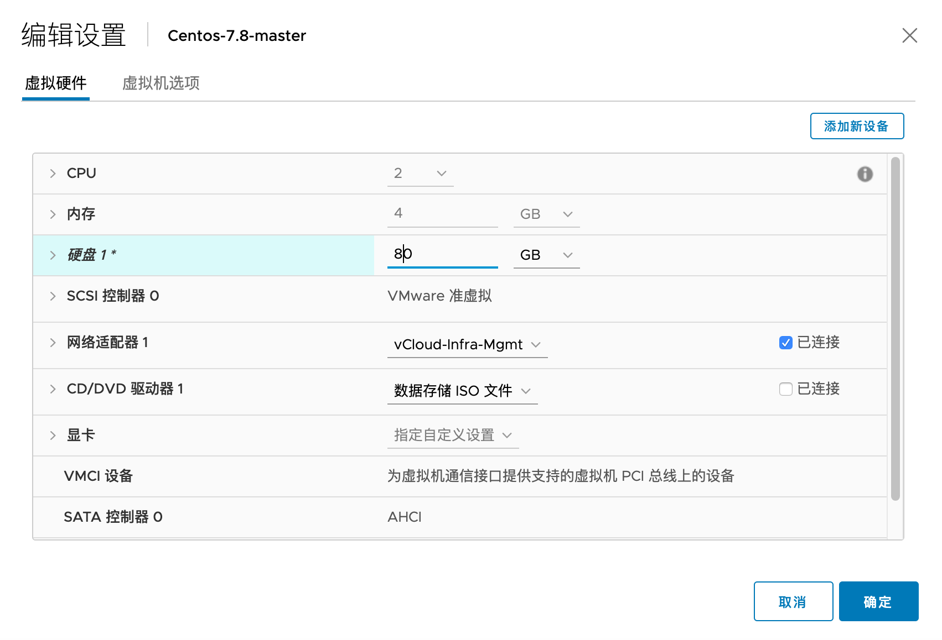Select VMCI 设备 row label
The image size is (942, 640).
pyautogui.click(x=99, y=476)
